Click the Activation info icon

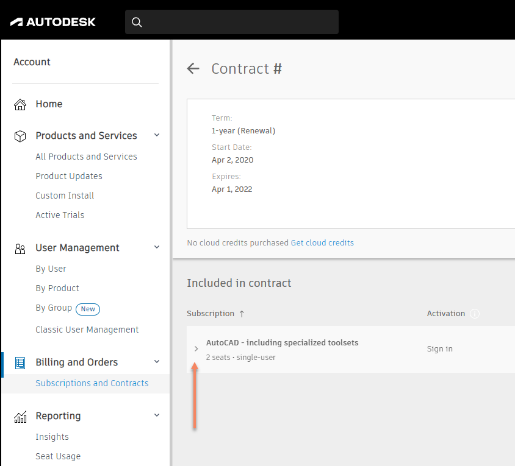(x=475, y=314)
